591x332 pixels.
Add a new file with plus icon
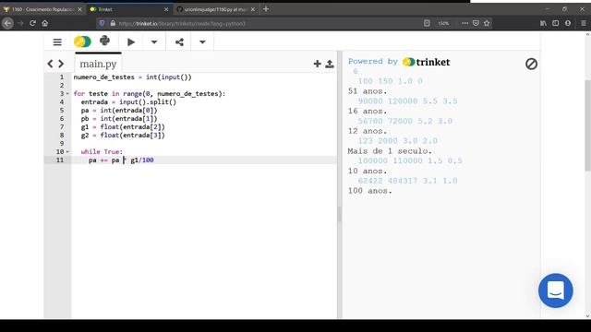pyautogui.click(x=318, y=64)
